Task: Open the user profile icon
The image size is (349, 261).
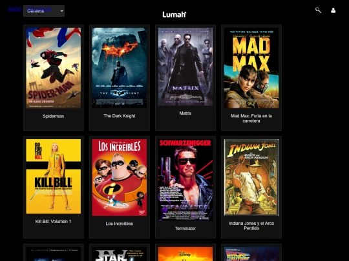Action: pyautogui.click(x=333, y=10)
